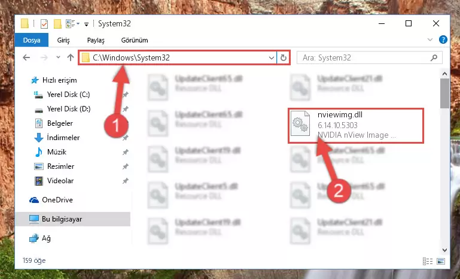
Task: Expand the ribbon chevron
Action: tap(429, 40)
